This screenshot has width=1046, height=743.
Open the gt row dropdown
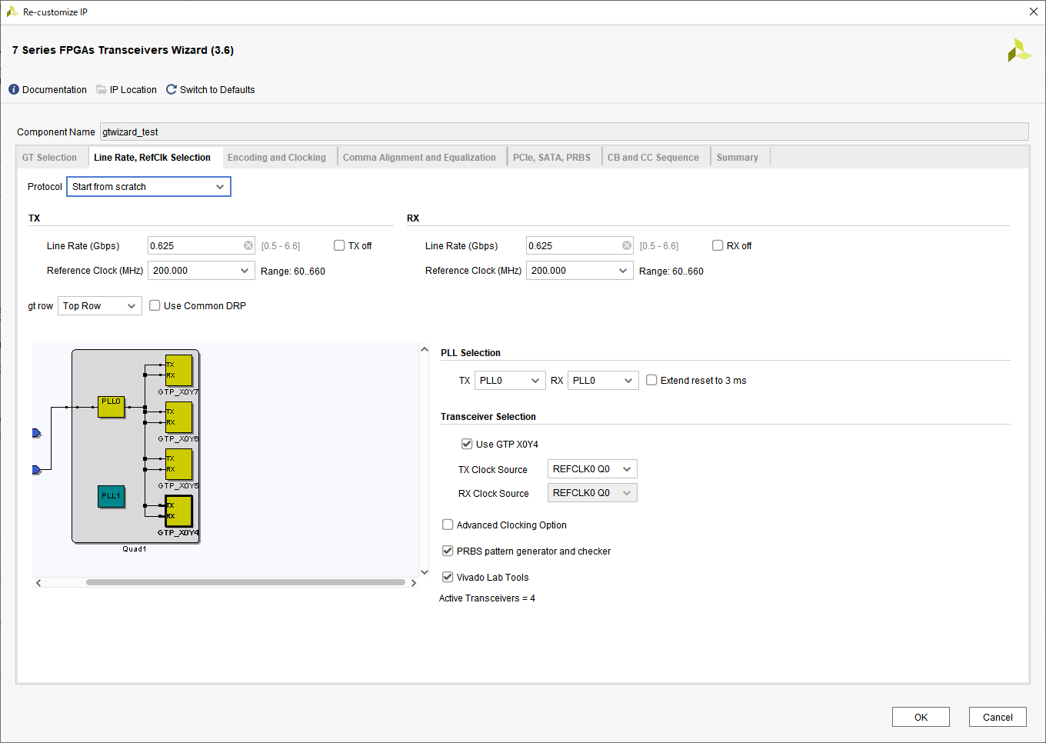tap(100, 306)
